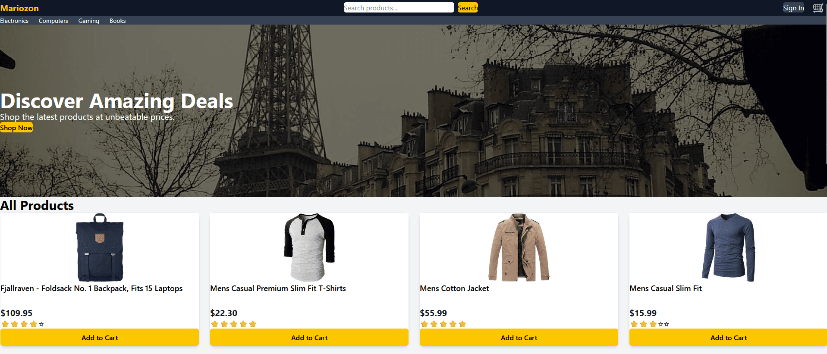Click the Mens Cotton Jacket title
The height and width of the screenshot is (354, 827).
(x=454, y=288)
